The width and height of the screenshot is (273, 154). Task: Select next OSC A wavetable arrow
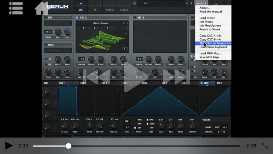tap(127, 23)
